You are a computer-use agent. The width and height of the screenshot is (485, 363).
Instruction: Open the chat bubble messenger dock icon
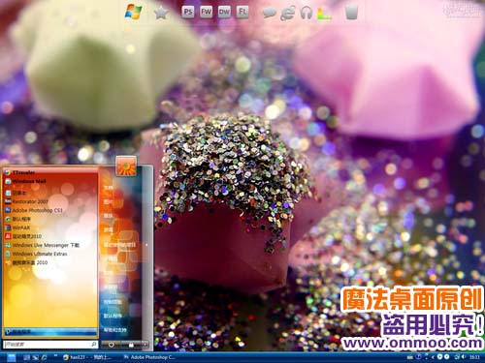[x=270, y=13]
